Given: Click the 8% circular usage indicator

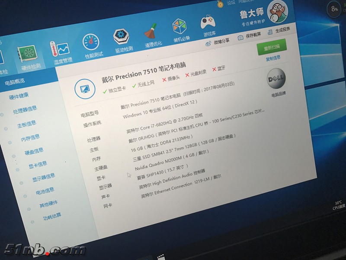Looking at the screenshot, I should (x=335, y=9).
